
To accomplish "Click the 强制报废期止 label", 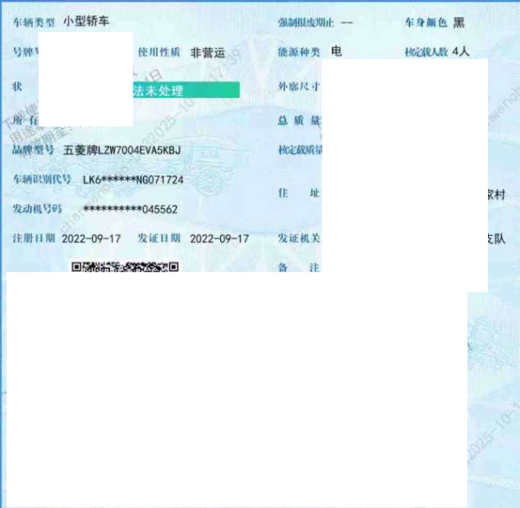I will pos(302,23).
